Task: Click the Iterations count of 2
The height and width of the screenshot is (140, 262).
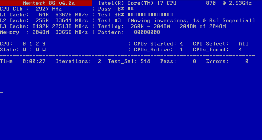Action: 99,61
